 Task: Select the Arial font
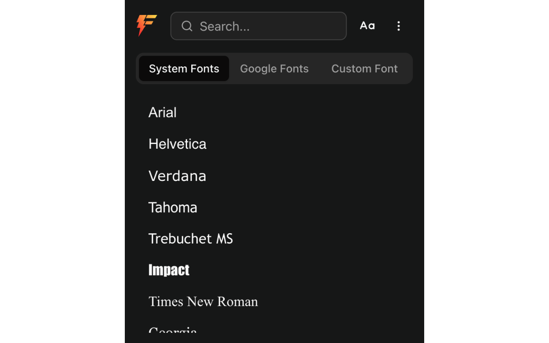pos(163,112)
